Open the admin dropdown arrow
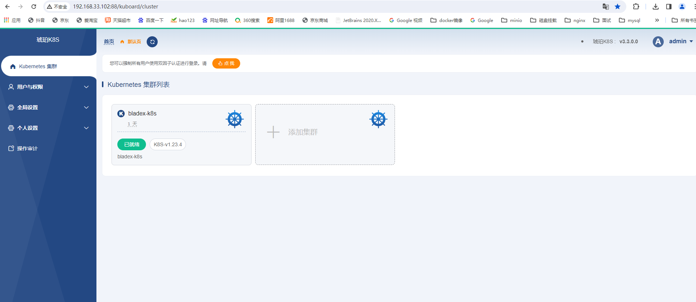 pos(691,41)
